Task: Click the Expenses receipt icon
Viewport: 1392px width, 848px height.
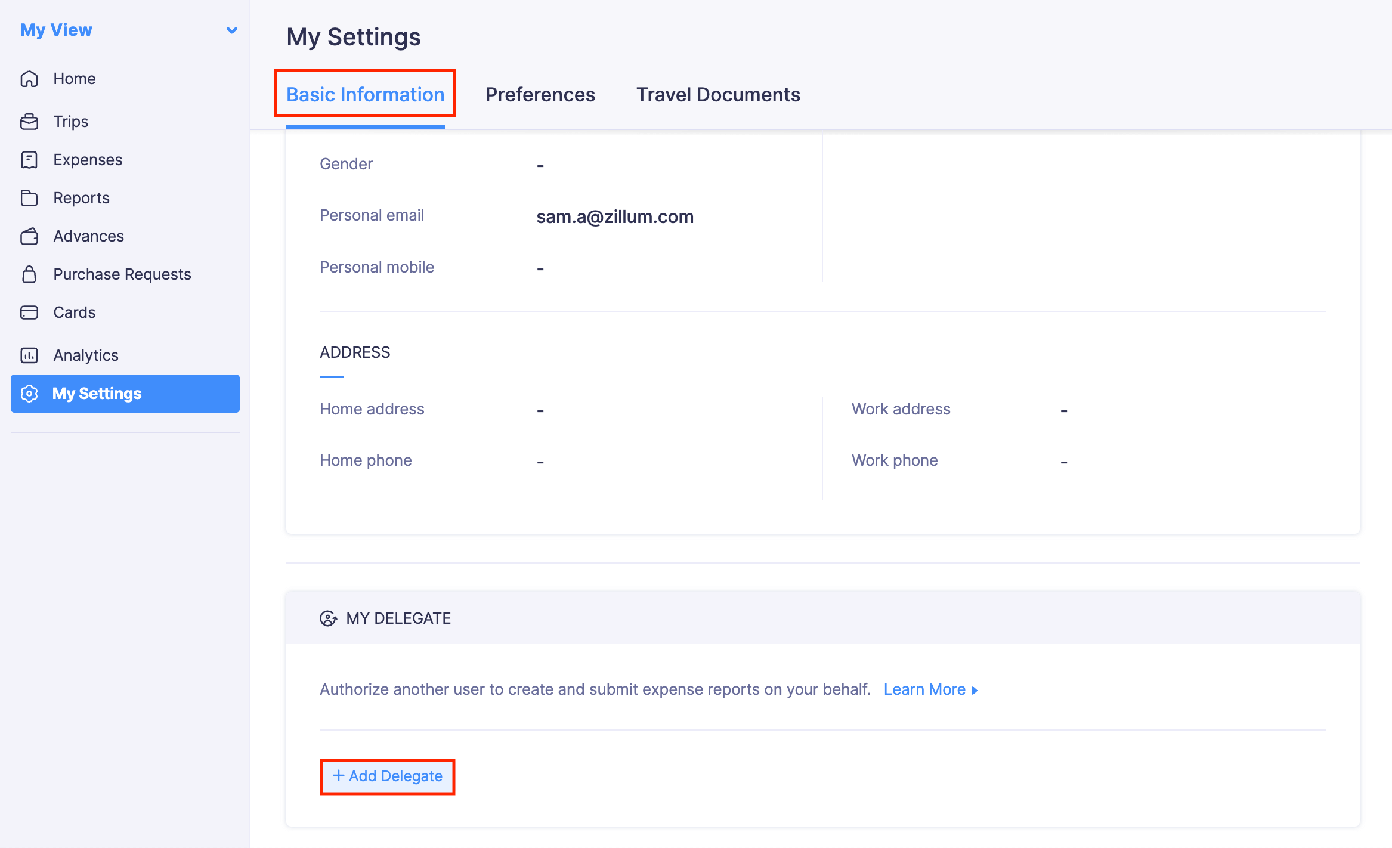Action: (x=29, y=160)
